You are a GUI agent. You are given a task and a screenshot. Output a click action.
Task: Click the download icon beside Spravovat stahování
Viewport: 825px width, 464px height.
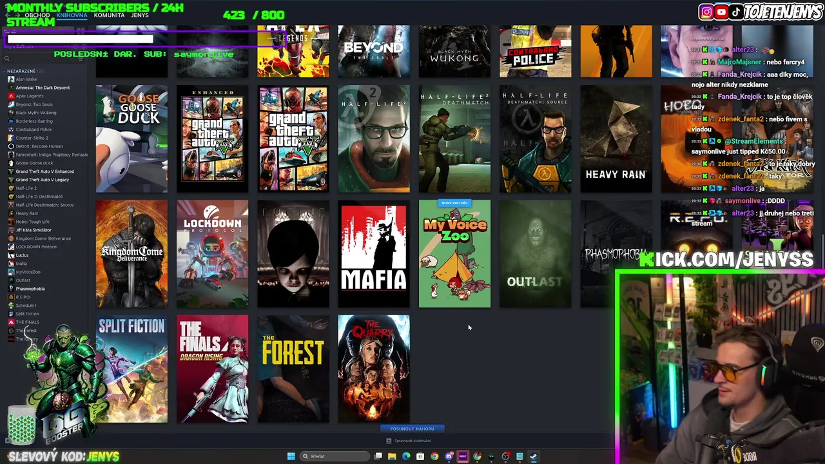(389, 441)
